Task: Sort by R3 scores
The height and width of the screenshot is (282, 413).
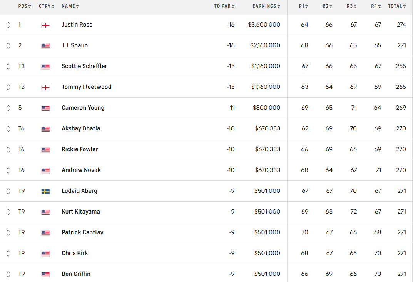Action: [x=352, y=6]
